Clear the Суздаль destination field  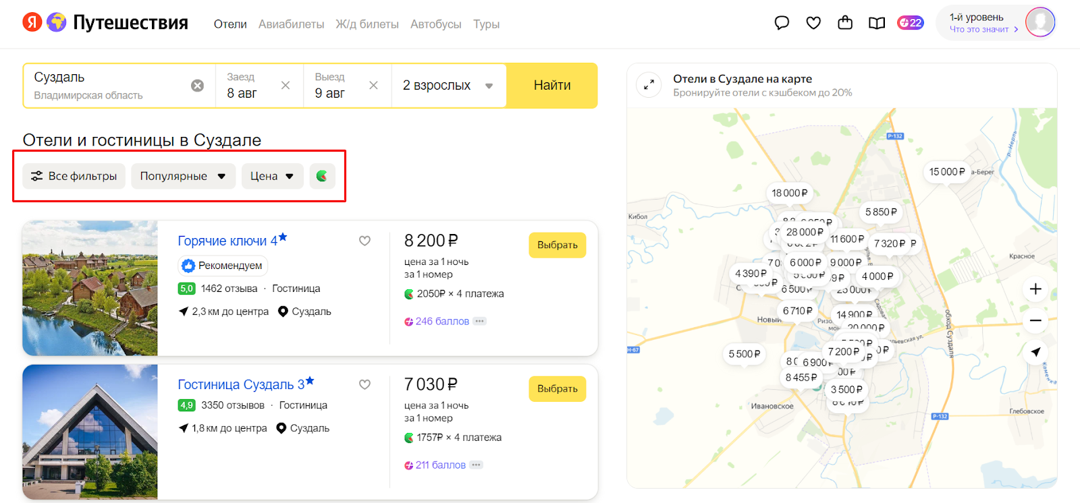click(197, 86)
